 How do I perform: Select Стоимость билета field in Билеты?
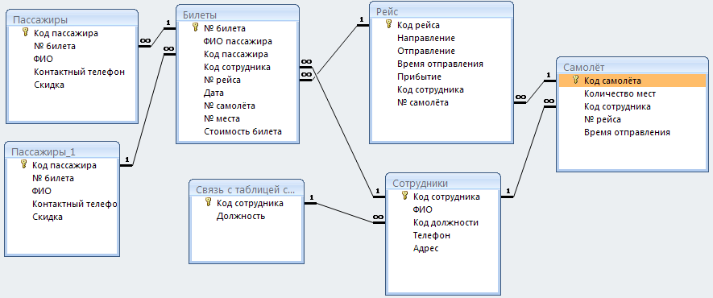click(x=243, y=132)
